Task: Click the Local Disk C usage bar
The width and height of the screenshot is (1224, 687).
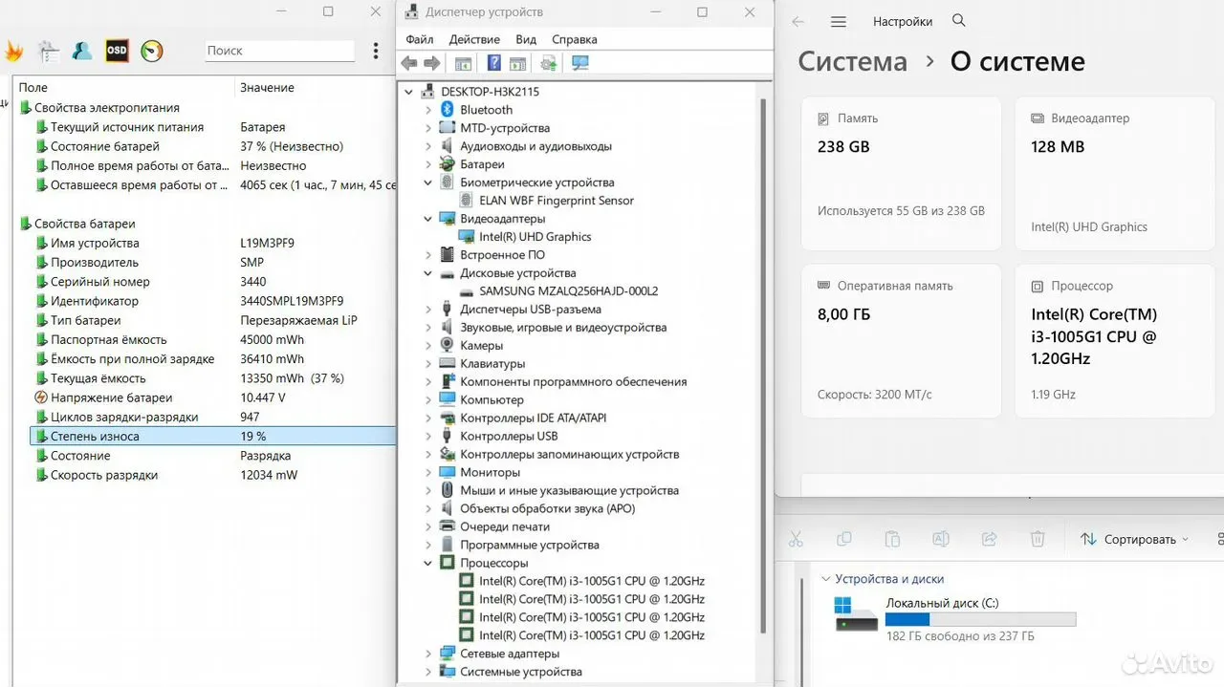Action: 980,619
